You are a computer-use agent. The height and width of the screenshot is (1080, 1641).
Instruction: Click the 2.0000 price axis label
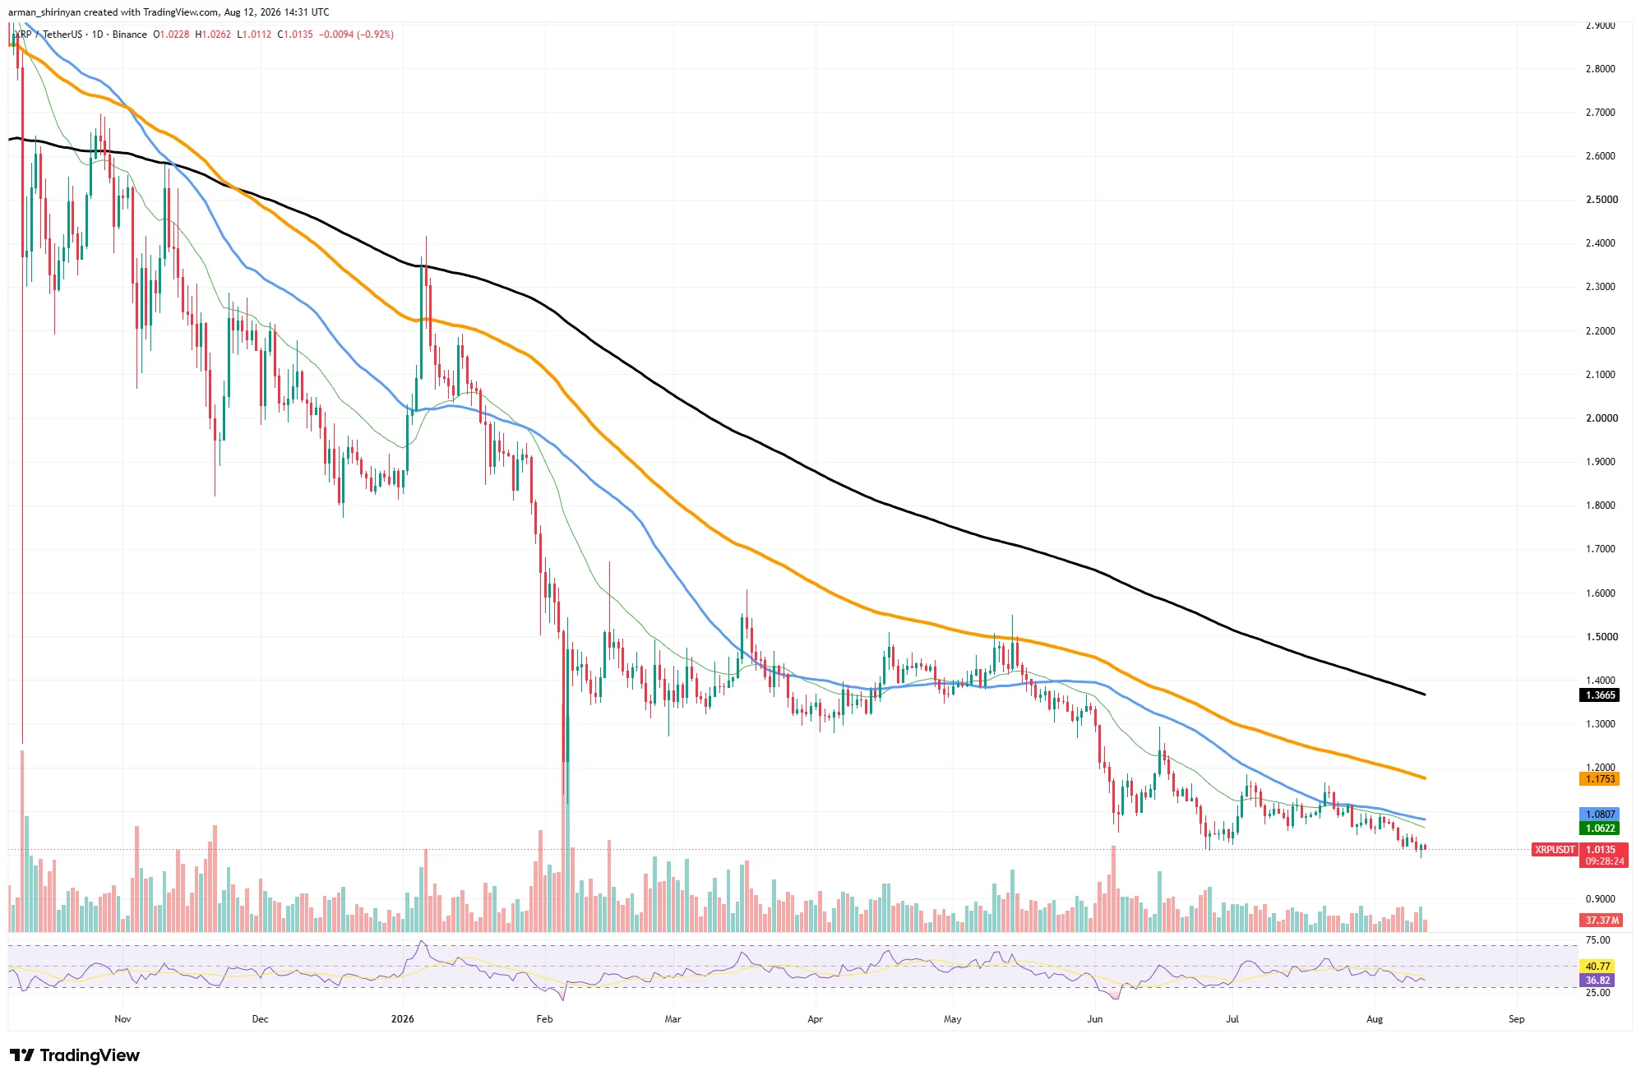1601,418
